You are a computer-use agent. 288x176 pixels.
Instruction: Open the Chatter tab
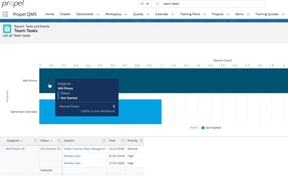tap(65, 14)
